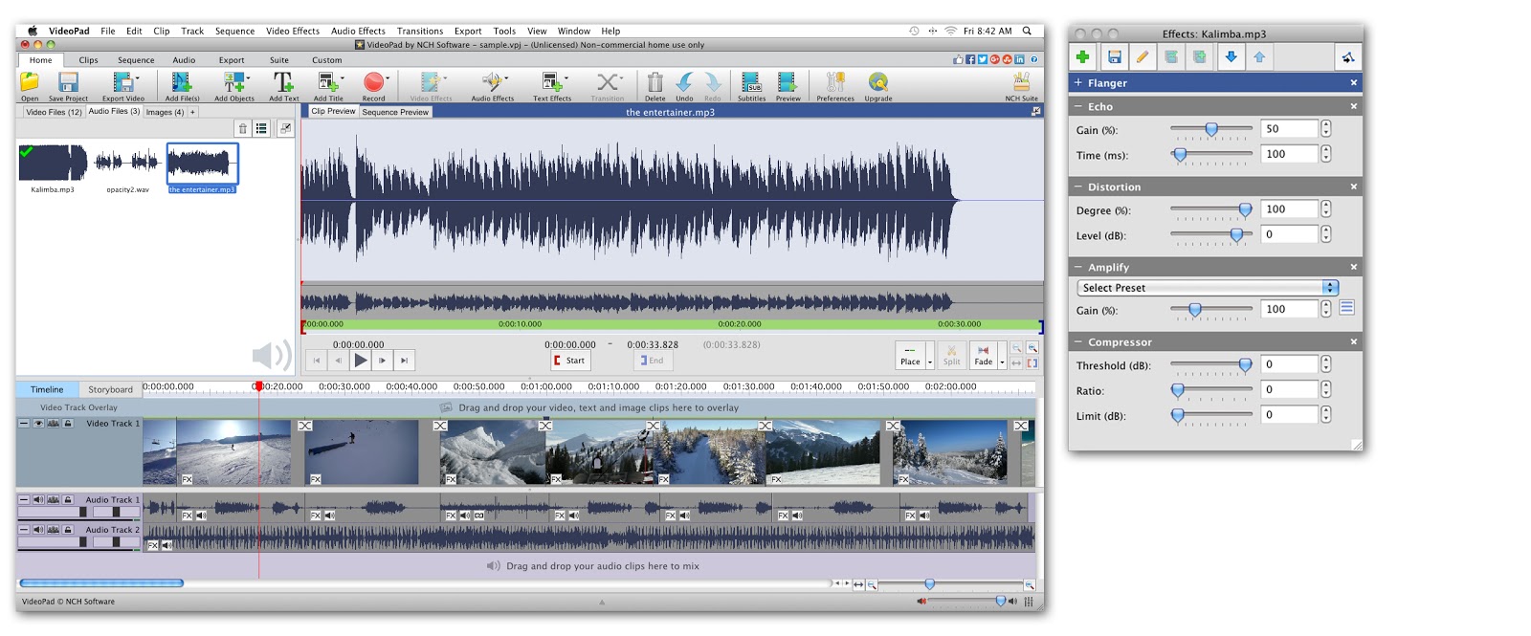This screenshot has height=636, width=1531.
Task: Click the Preview toolbar icon
Action: click(x=788, y=82)
